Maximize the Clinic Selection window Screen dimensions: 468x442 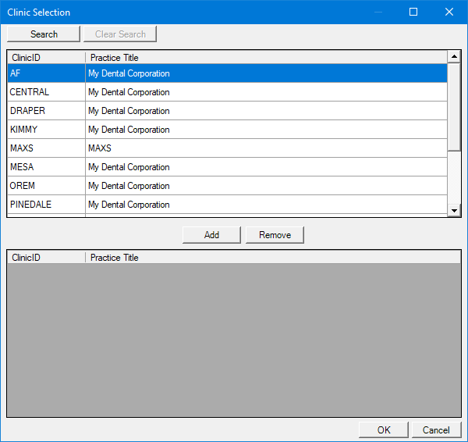[413, 12]
